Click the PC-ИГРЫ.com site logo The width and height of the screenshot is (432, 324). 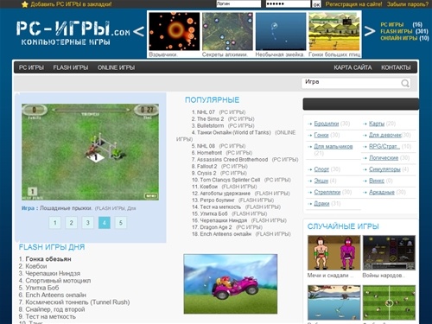pos(73,33)
